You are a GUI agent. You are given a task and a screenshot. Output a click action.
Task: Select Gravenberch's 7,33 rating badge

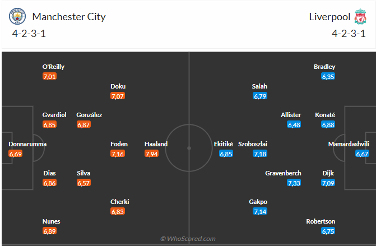[294, 183]
